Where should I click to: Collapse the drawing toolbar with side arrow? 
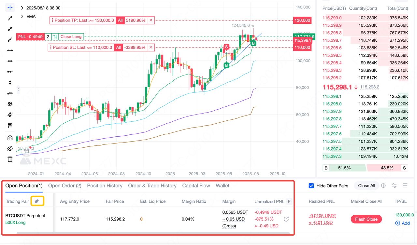[x=18, y=89]
